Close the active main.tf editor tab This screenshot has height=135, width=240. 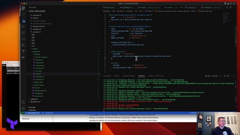pos(181,7)
